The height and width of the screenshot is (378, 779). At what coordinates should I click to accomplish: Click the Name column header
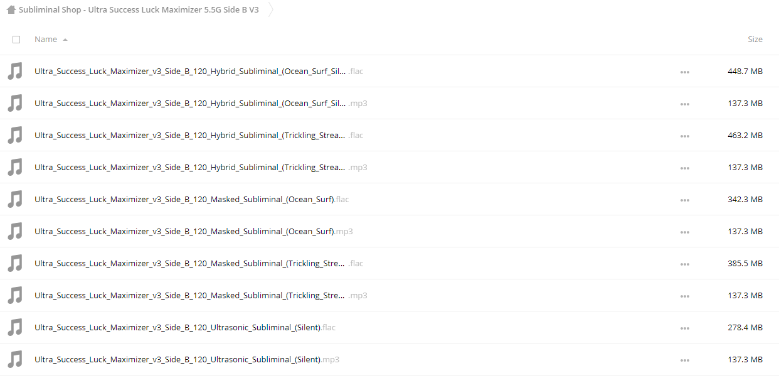(46, 39)
